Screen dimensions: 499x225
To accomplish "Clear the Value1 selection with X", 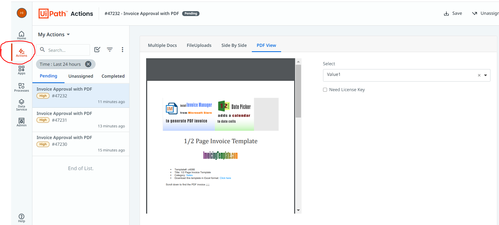I will (x=479, y=75).
